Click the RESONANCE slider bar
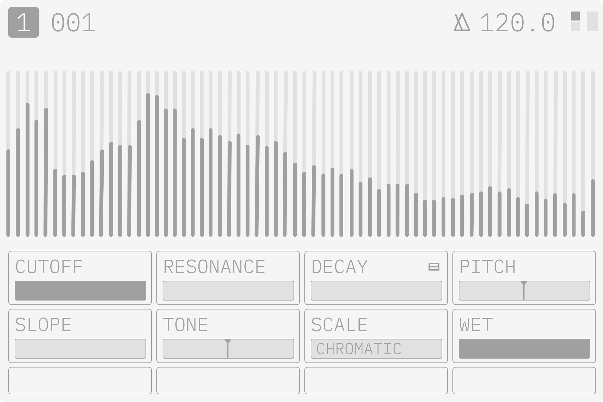The image size is (603, 402). 228,291
